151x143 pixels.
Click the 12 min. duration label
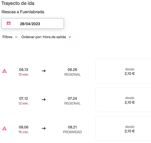[x=24, y=103]
